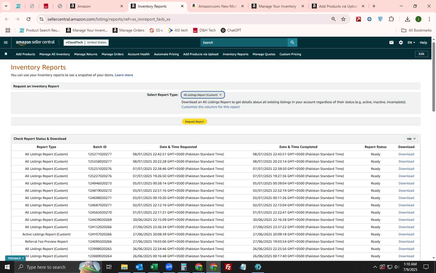Open Outlook from the taskbar
The image size is (436, 273).
coord(139,267)
